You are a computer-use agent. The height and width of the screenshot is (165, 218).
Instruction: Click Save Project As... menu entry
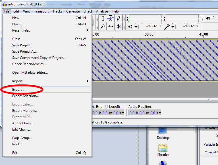pyautogui.click(x=25, y=51)
